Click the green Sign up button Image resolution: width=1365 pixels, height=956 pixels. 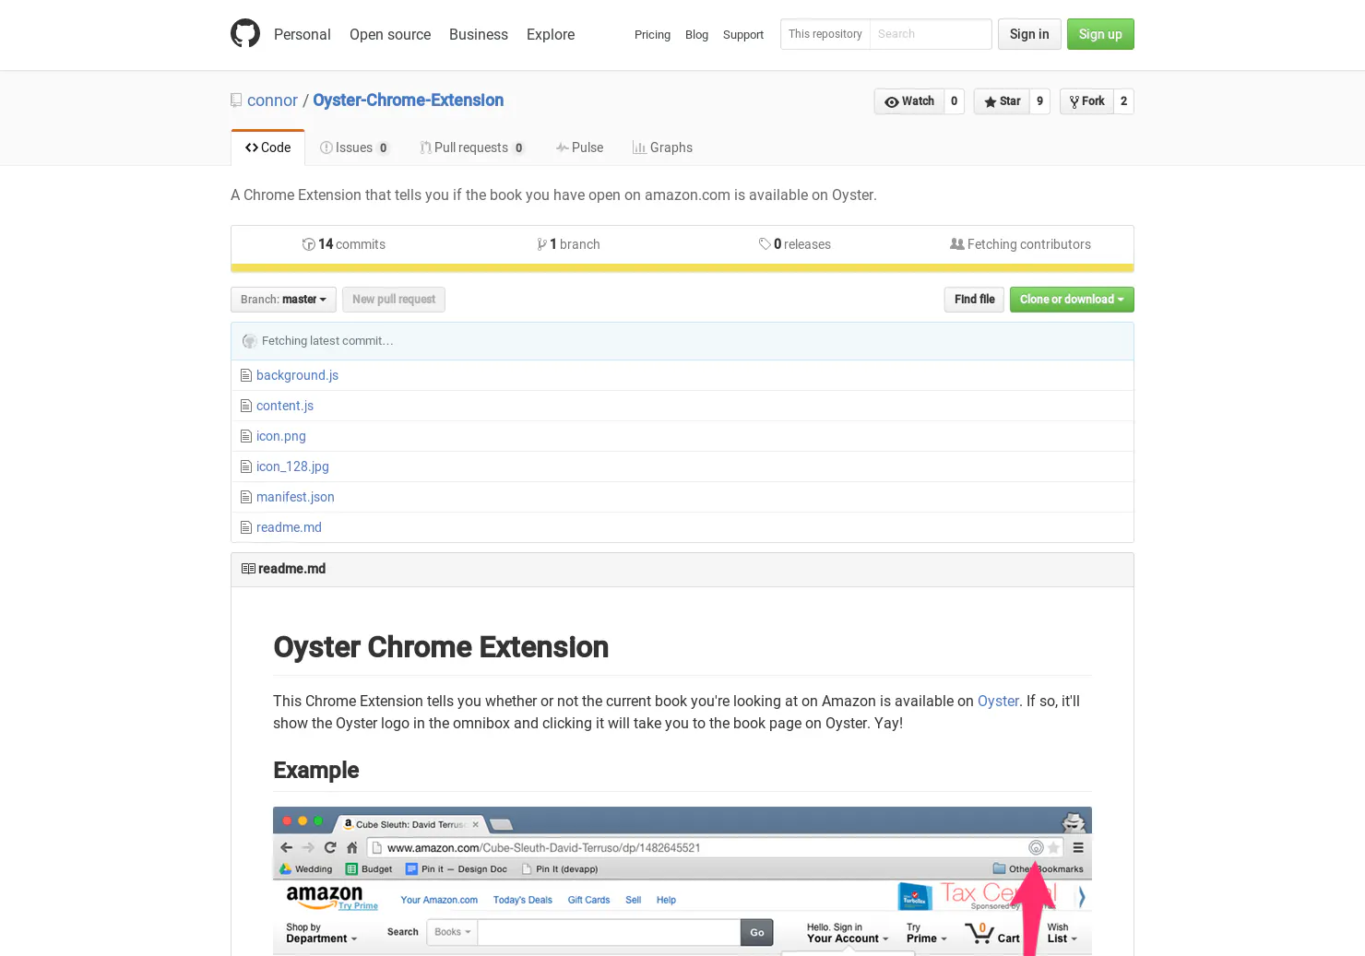[1100, 34]
